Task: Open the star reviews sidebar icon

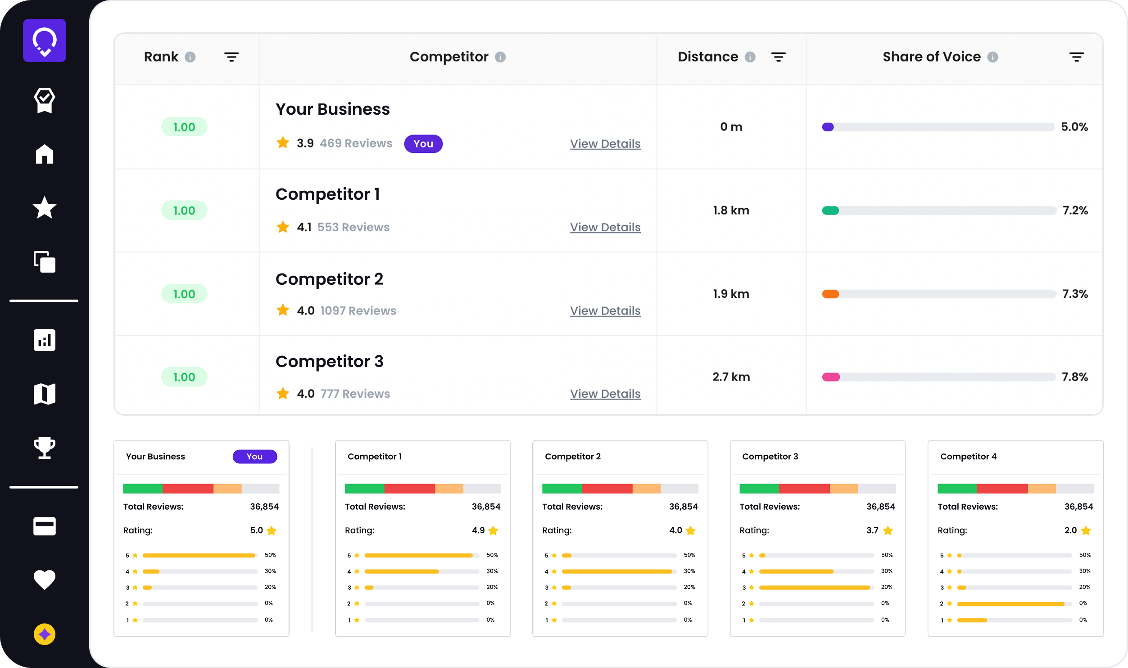Action: [x=44, y=208]
